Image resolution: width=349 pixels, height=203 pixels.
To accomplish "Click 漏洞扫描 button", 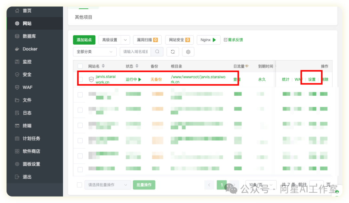I will click(147, 40).
